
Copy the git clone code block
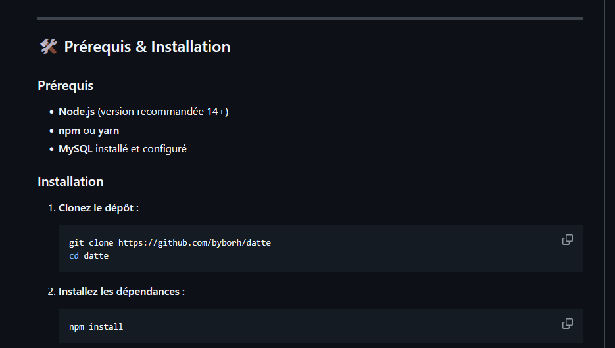point(567,240)
